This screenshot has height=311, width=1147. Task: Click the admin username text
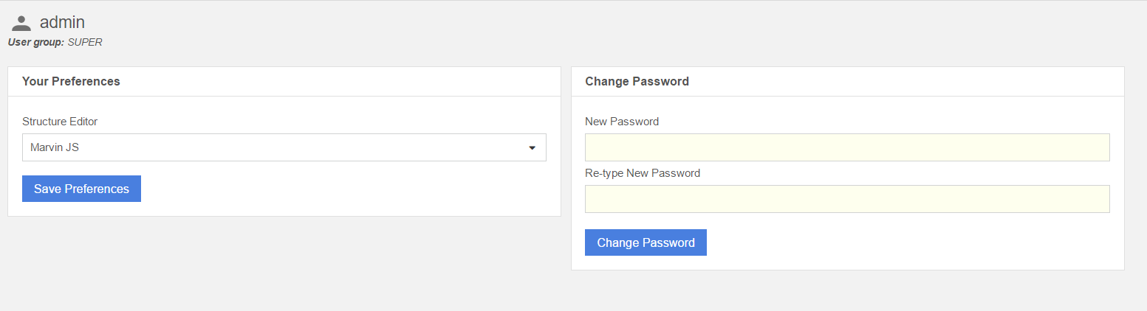click(62, 23)
